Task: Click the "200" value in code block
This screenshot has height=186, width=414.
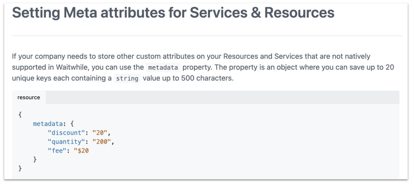Action: click(x=102, y=141)
